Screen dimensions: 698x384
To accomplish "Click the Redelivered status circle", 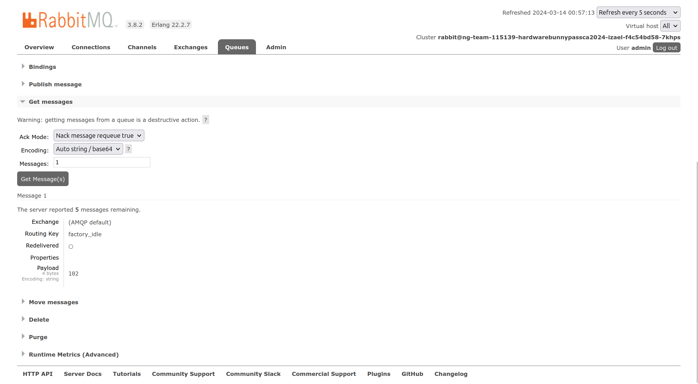I will [x=71, y=247].
